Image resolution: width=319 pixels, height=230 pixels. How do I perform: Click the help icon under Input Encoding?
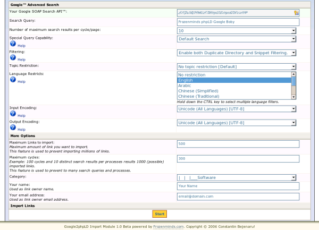(x=13, y=114)
